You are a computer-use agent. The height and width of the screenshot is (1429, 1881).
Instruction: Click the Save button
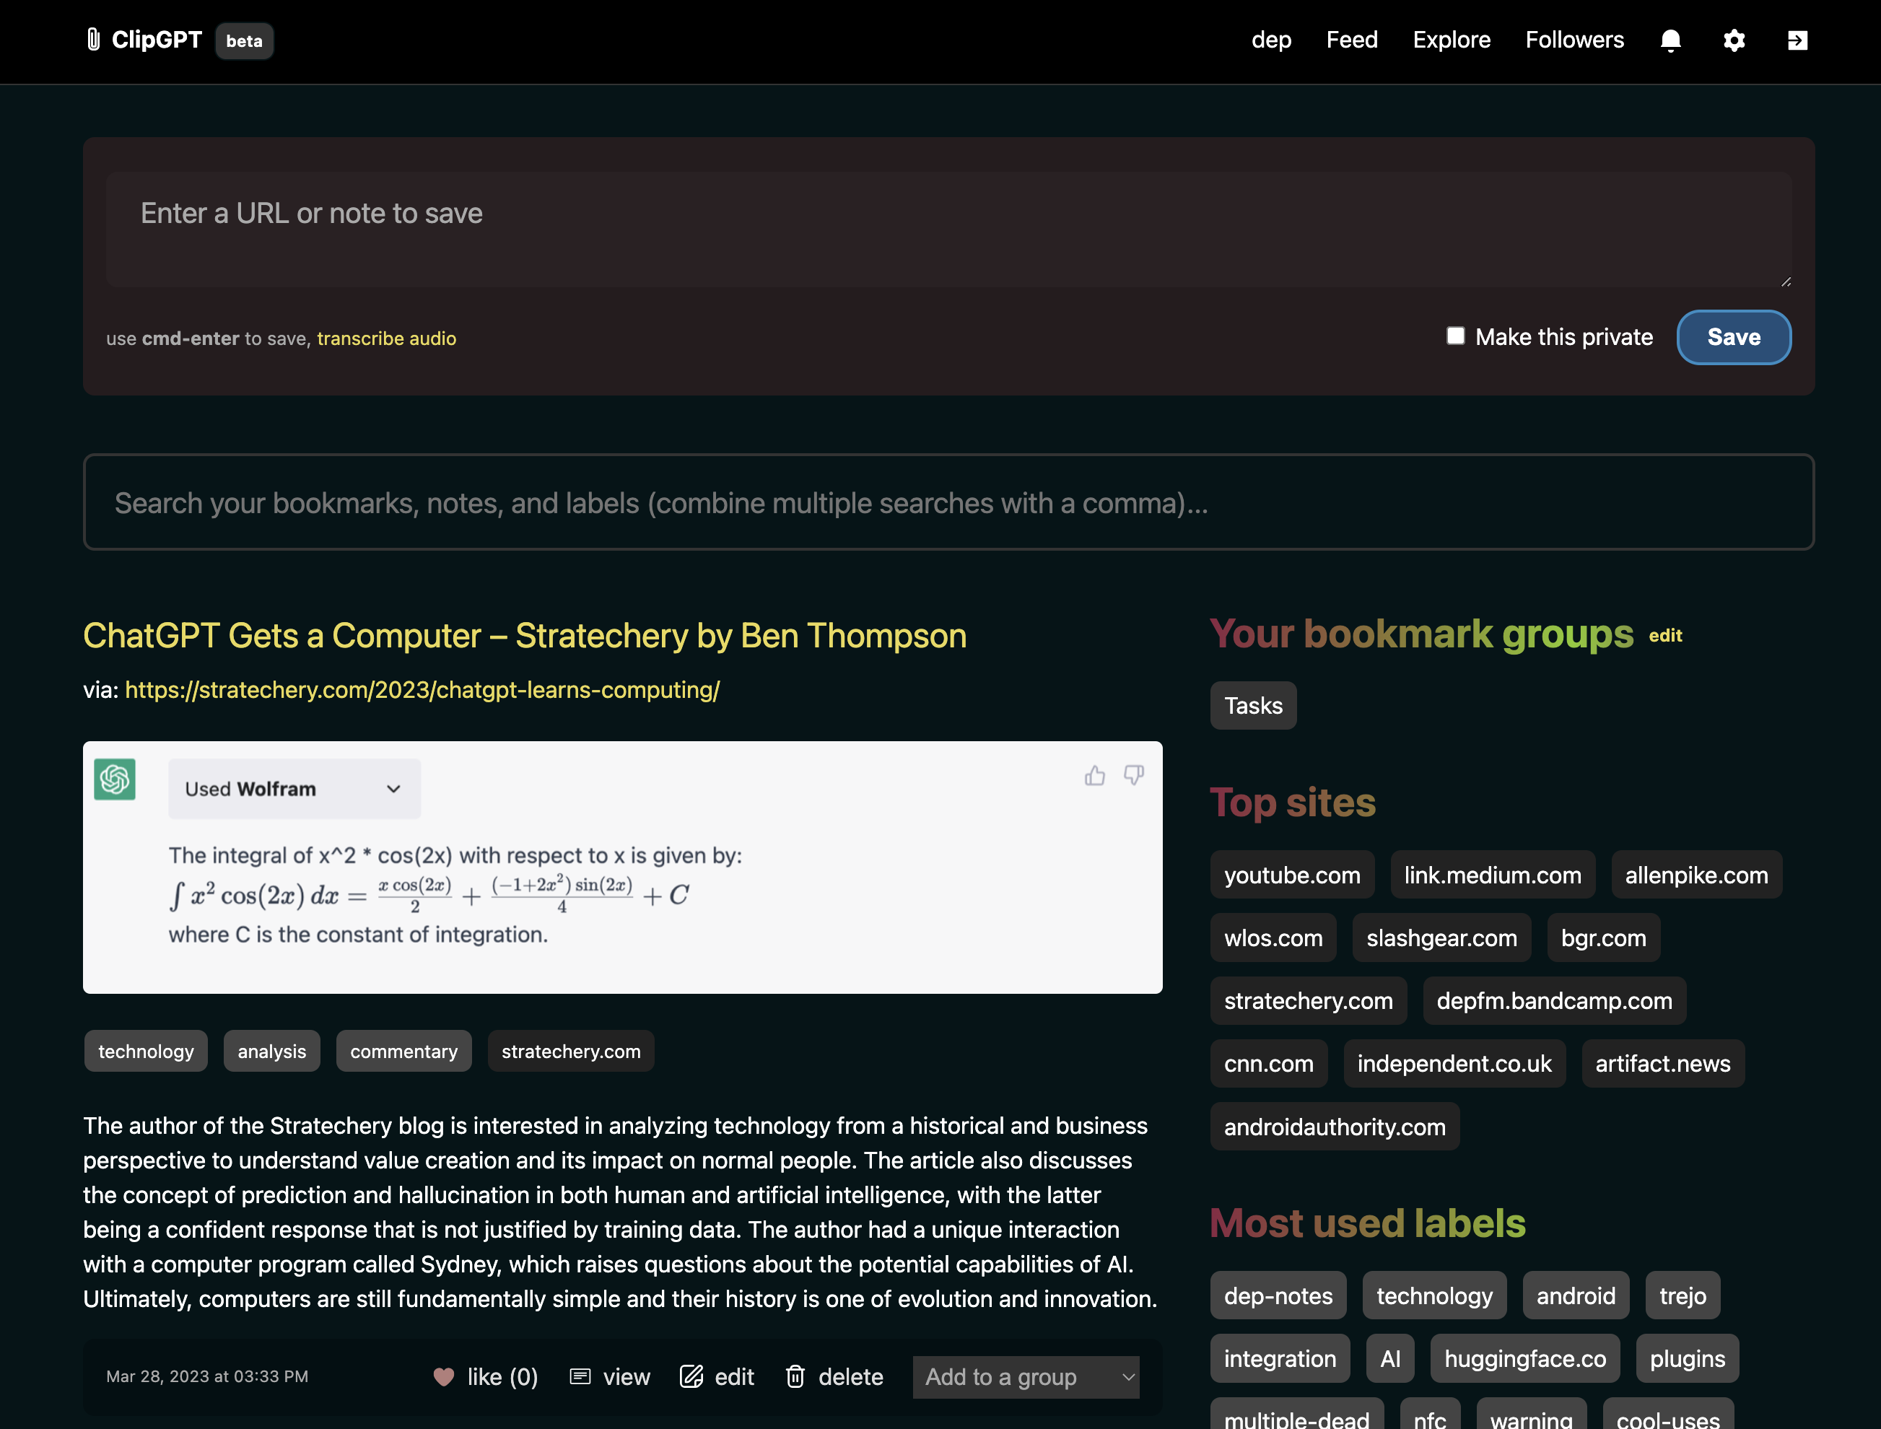click(x=1734, y=337)
